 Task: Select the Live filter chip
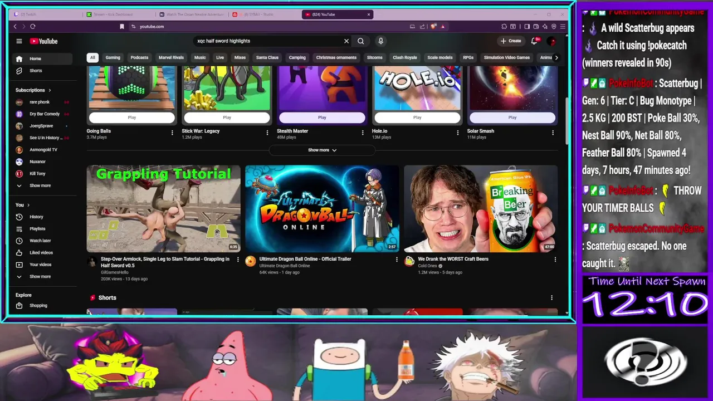point(220,57)
